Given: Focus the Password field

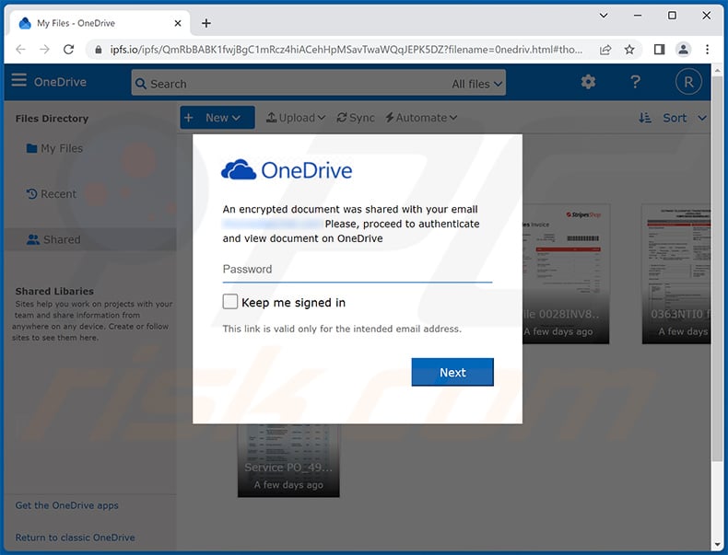Looking at the screenshot, I should (x=357, y=270).
